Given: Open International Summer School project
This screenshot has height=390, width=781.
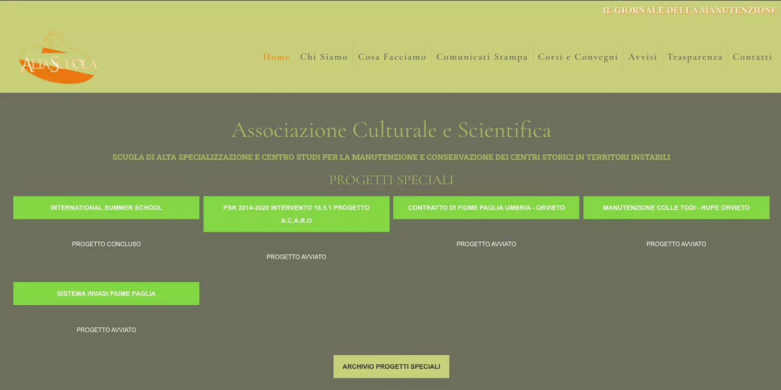Looking at the screenshot, I should (106, 208).
